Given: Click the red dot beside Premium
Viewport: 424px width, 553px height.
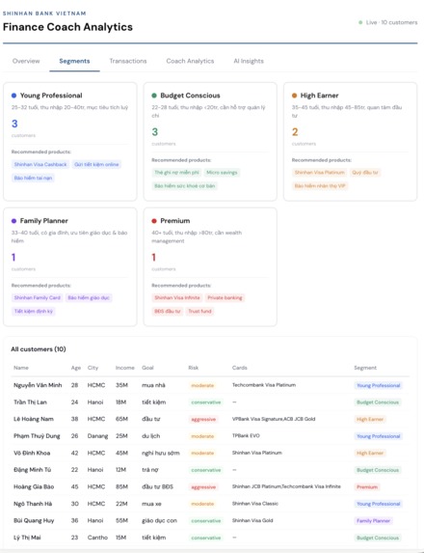Looking at the screenshot, I should [154, 221].
